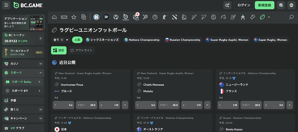Select the League of Legends icon
298x132 pixels.
click(184, 17)
